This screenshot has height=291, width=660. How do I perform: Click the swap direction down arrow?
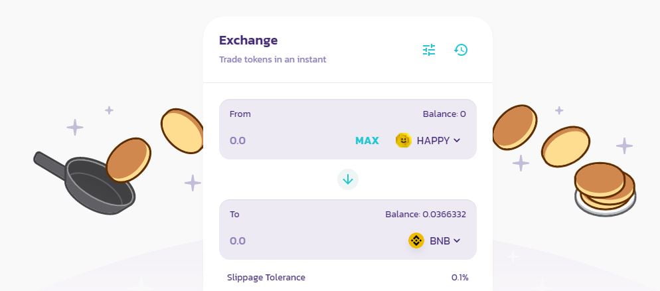click(x=348, y=179)
